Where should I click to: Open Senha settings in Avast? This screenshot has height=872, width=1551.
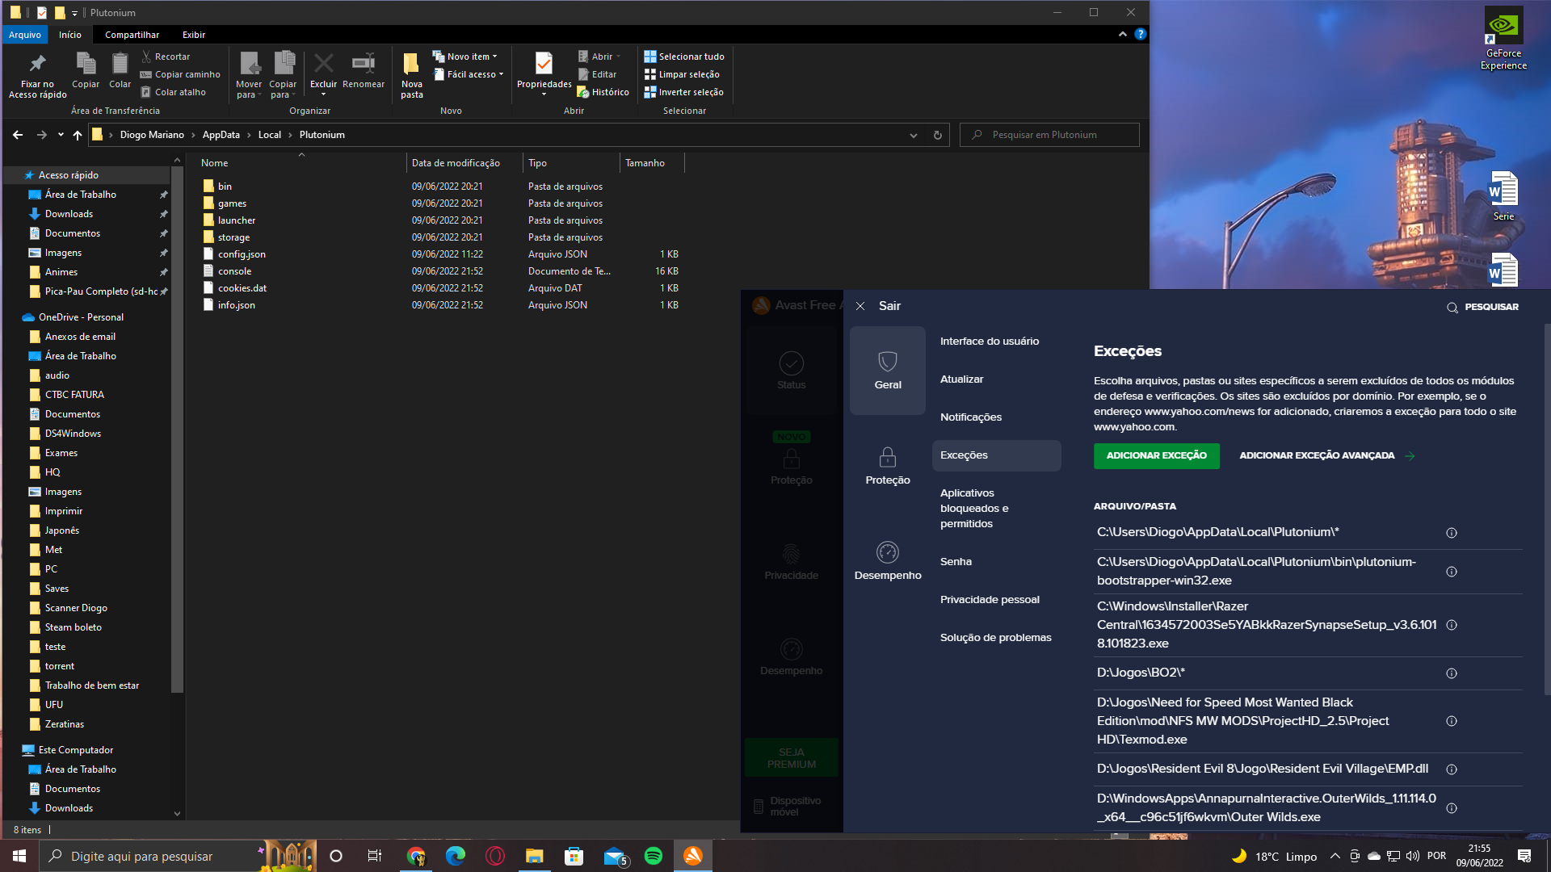pyautogui.click(x=956, y=562)
